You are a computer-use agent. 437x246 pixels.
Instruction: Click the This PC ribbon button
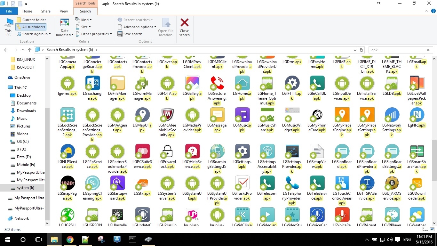pyautogui.click(x=8, y=27)
